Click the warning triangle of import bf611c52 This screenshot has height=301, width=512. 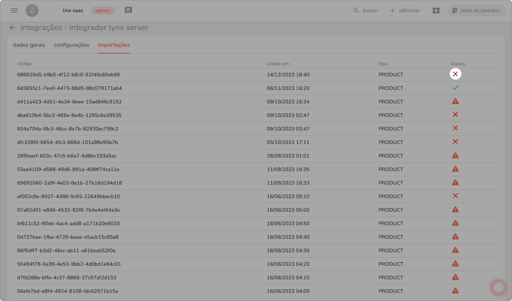click(455, 223)
